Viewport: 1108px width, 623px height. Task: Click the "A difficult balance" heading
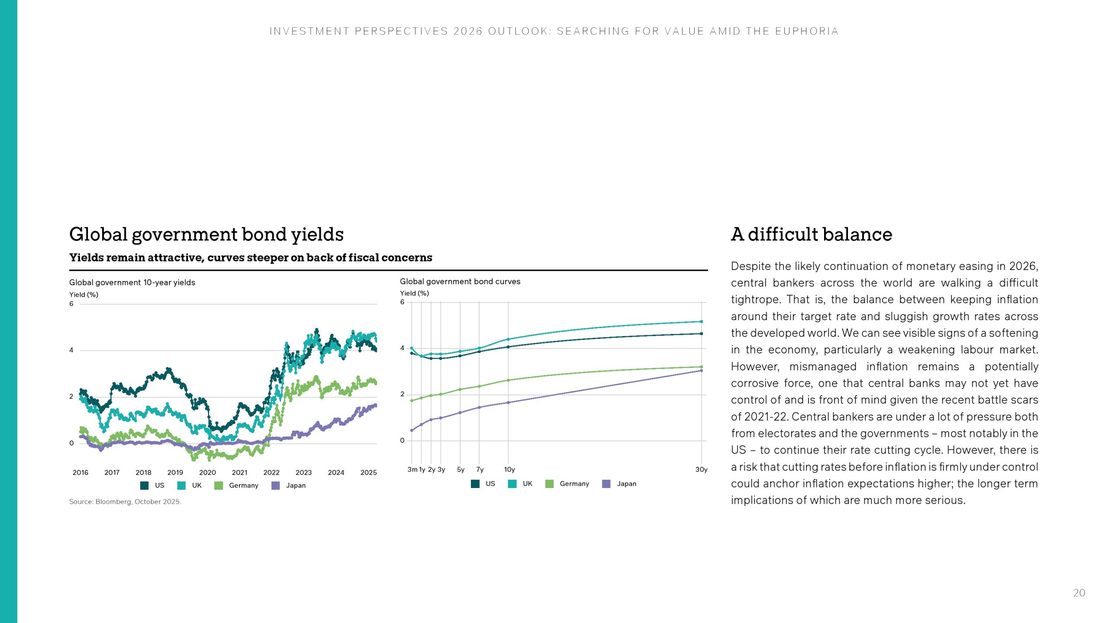(812, 234)
